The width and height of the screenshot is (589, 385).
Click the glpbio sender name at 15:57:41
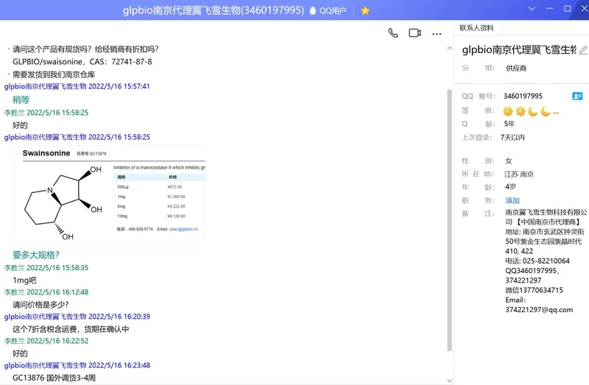[45, 86]
